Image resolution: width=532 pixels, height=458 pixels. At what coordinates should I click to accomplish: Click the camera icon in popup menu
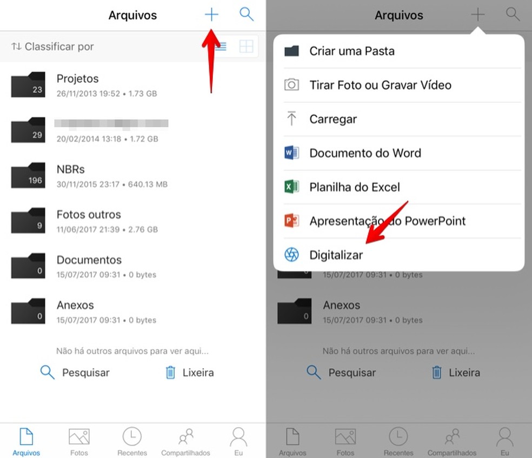click(291, 84)
